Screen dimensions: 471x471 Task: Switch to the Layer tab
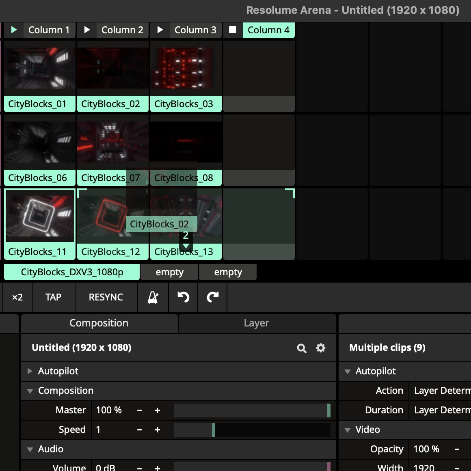pos(257,323)
